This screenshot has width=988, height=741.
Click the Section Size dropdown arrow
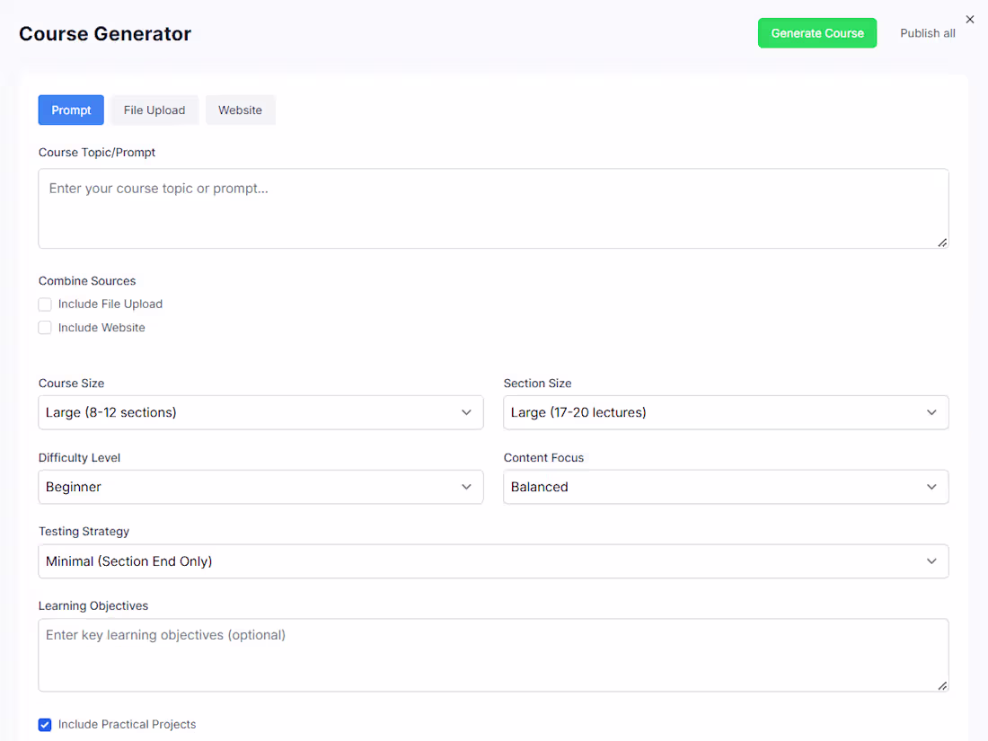click(932, 412)
